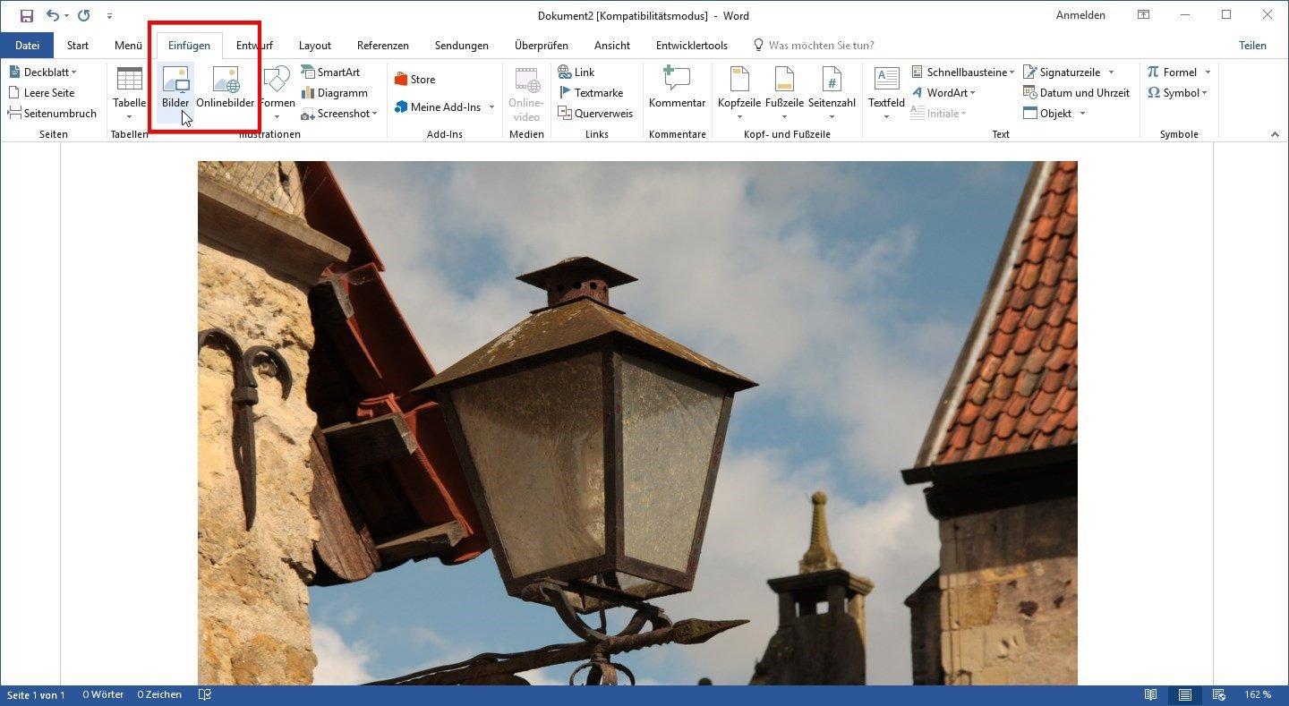The image size is (1289, 706).
Task: Open the Store add-ins
Action: point(415,80)
